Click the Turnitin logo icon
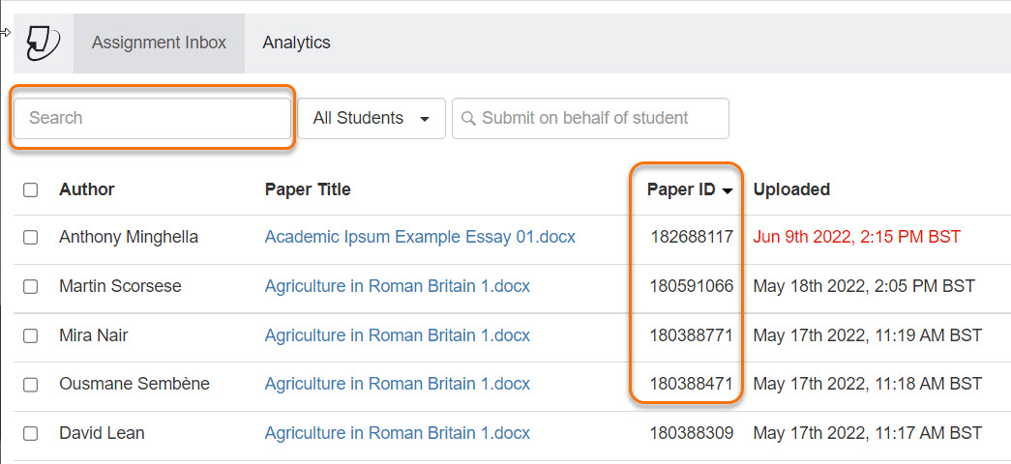 tap(44, 43)
